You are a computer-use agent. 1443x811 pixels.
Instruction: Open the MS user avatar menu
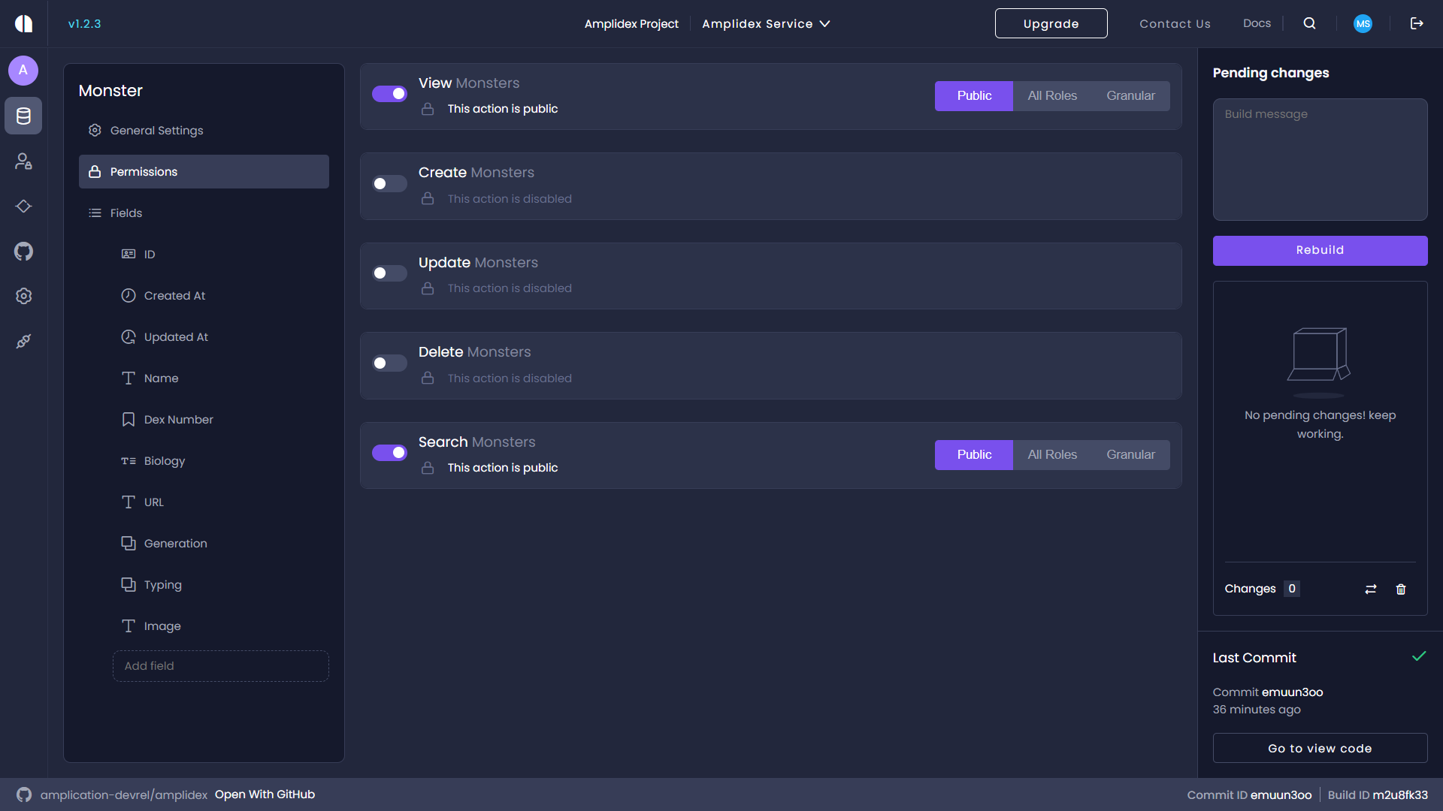click(1363, 23)
